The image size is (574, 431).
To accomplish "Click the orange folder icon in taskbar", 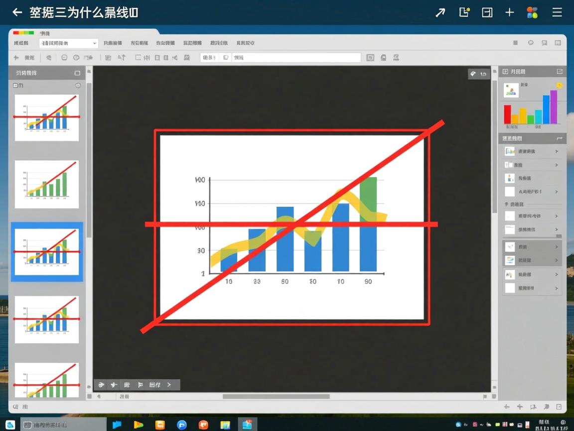I will [160, 425].
